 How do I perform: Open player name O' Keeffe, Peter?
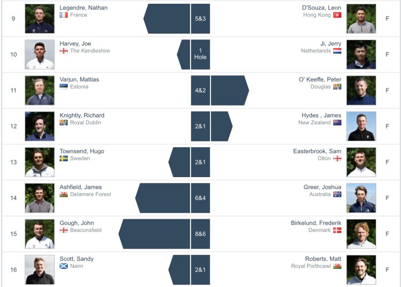tap(320, 79)
